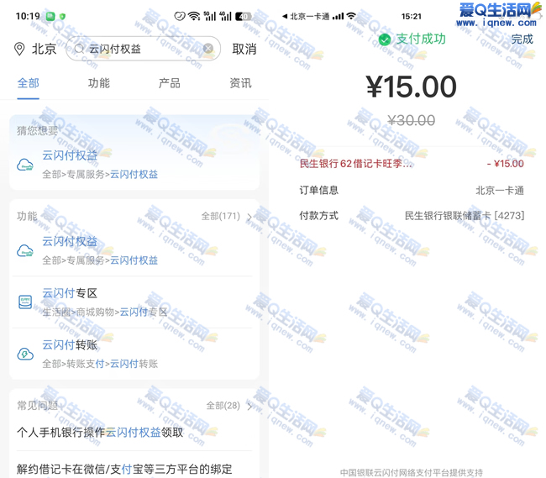Expand all 171 功能 results

click(x=227, y=217)
